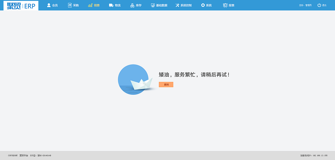335x160 pixels.
Task: Click the 聚贸ERP logo
Action: [x=21, y=5]
